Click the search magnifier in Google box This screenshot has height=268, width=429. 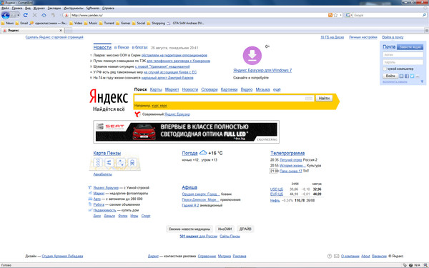coord(424,15)
